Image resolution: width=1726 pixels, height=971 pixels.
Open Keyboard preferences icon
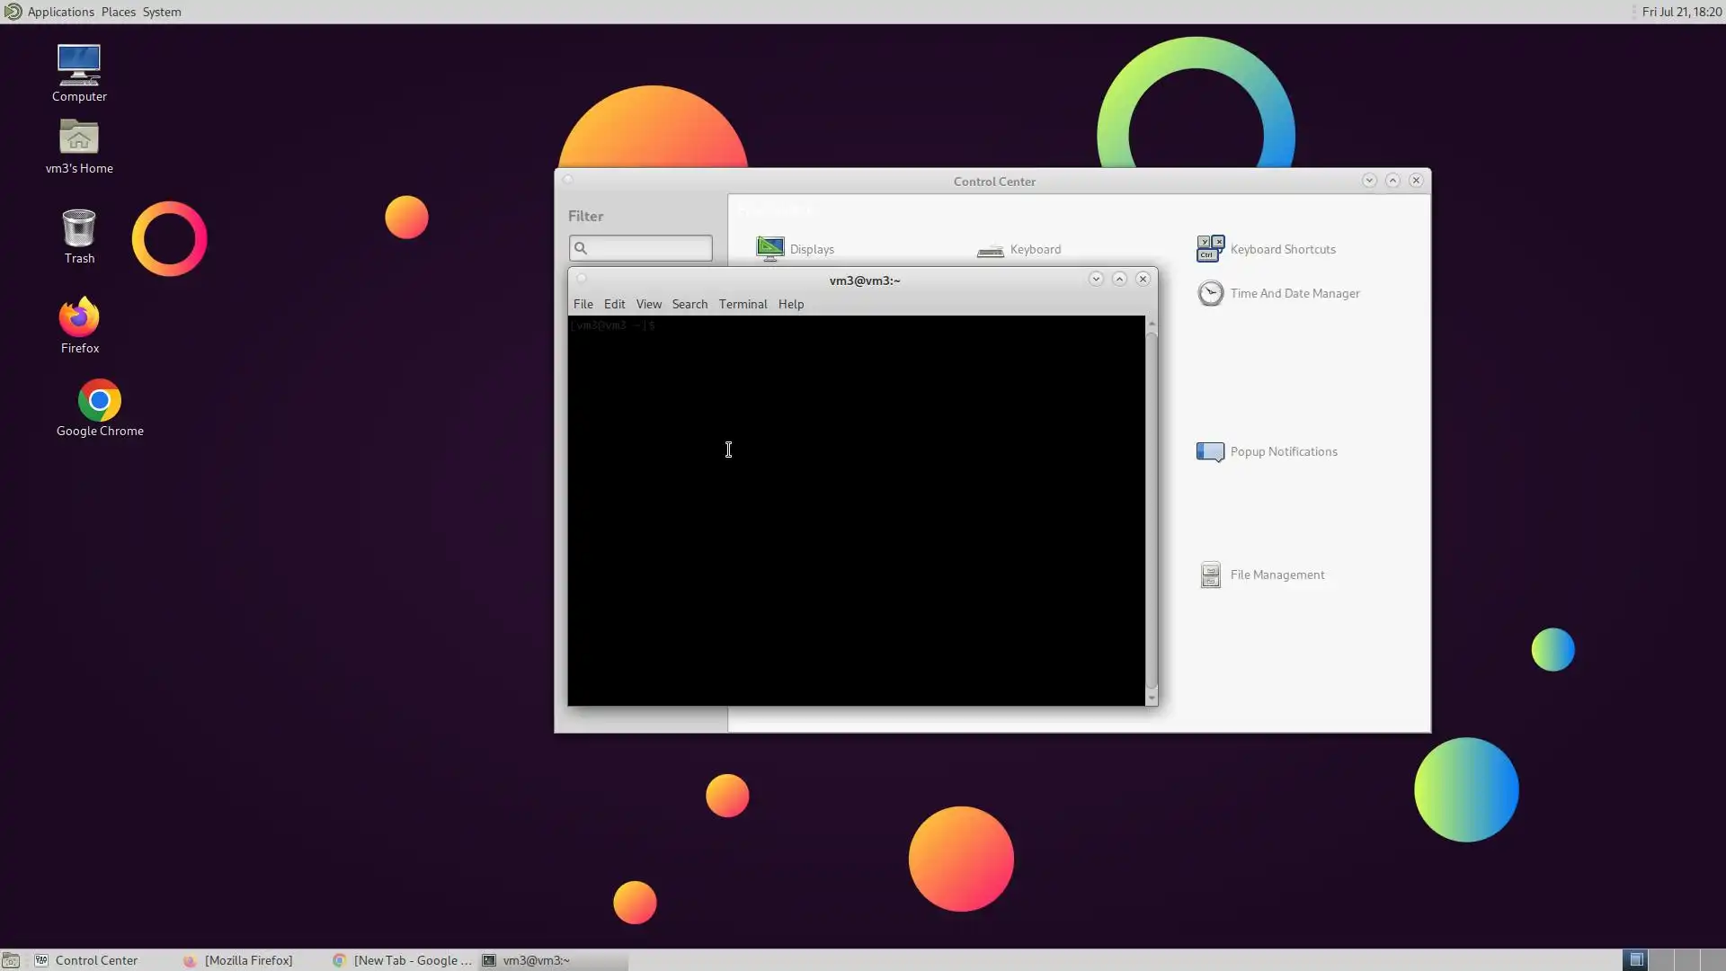pyautogui.click(x=991, y=249)
